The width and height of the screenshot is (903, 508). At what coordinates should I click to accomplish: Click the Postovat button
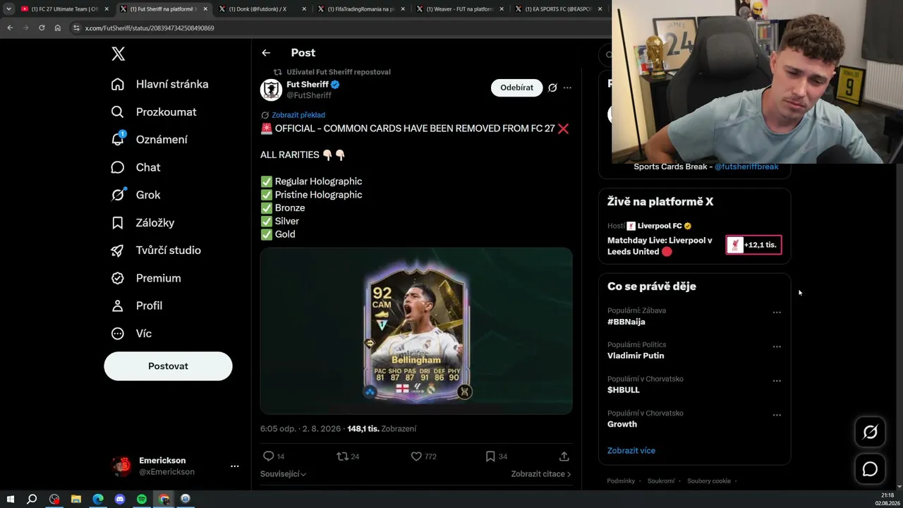pyautogui.click(x=168, y=366)
